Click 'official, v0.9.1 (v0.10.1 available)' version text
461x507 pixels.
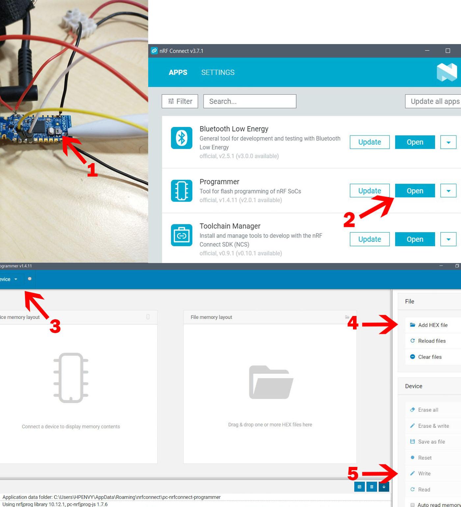[x=241, y=253]
